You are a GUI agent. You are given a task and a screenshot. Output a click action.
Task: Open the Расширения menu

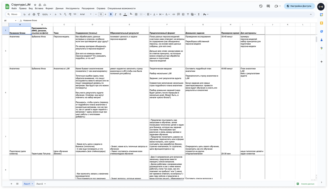pos(88,8)
